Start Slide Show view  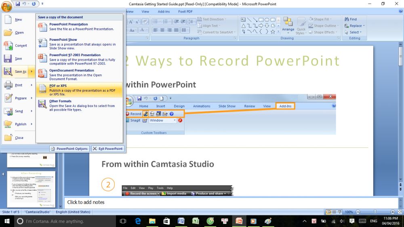[x=340, y=212]
